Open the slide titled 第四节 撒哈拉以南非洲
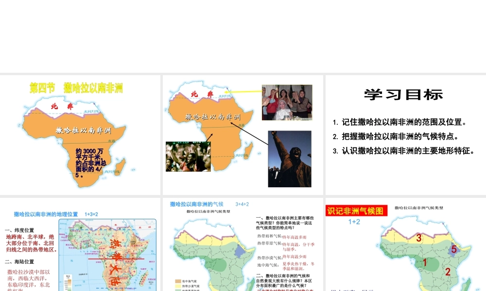Image resolution: width=486 pixels, height=291 pixels. tap(80, 135)
